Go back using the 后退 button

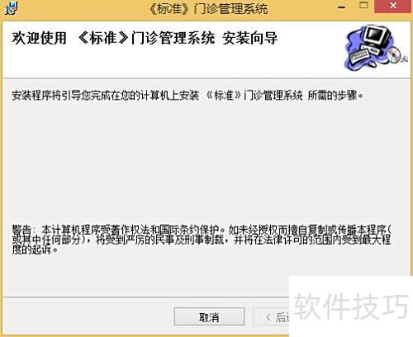point(271,317)
